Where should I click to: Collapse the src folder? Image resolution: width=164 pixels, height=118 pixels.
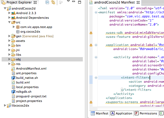coord(10,22)
